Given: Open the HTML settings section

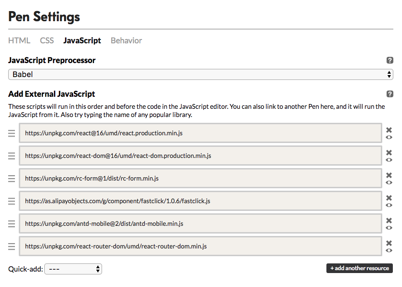Looking at the screenshot, I should pos(19,40).
